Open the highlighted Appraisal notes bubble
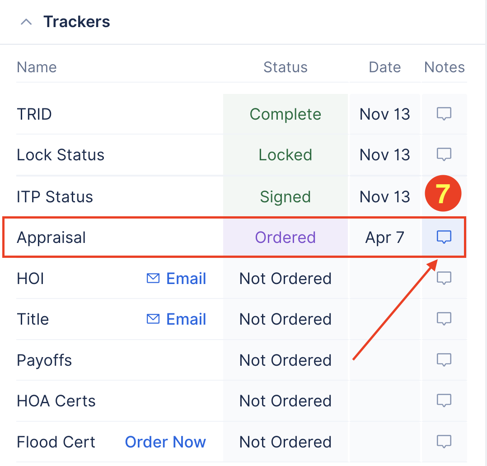Viewport: 487px width, 466px height. pyautogui.click(x=444, y=237)
